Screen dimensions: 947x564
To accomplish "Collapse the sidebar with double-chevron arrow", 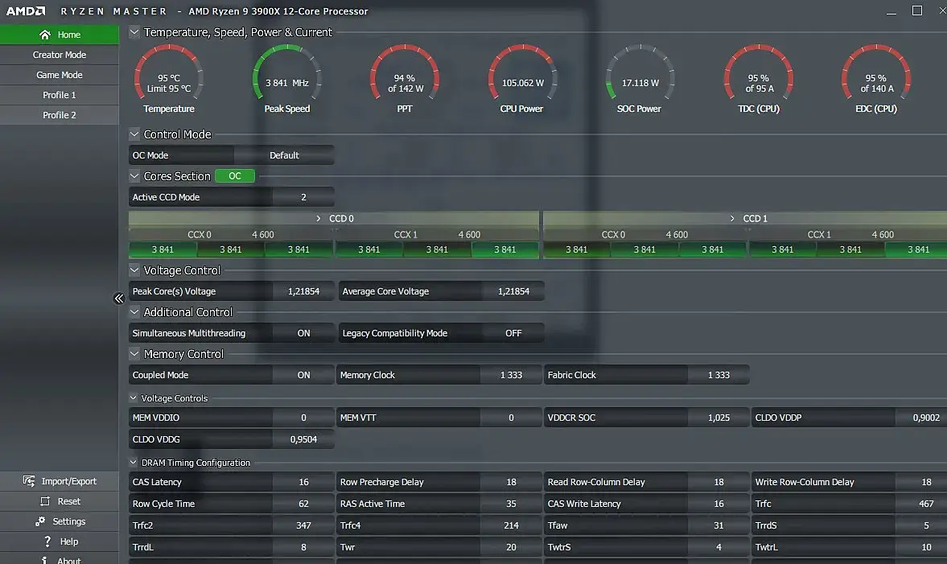I will click(x=119, y=298).
